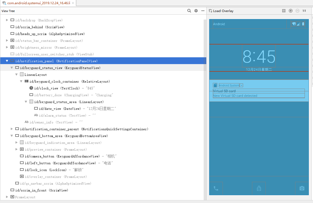Viewport: 313px width, 203px height.
Task: Click FrameLayout icon of id/preview_container
Action: (x=22, y=149)
